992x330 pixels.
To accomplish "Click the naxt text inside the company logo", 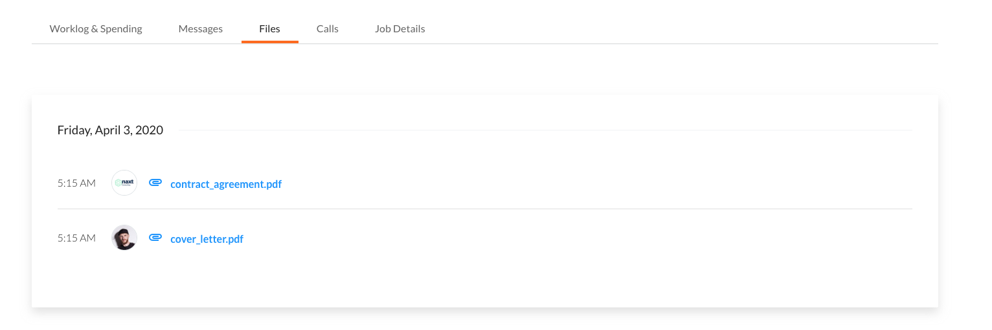I will 128,182.
